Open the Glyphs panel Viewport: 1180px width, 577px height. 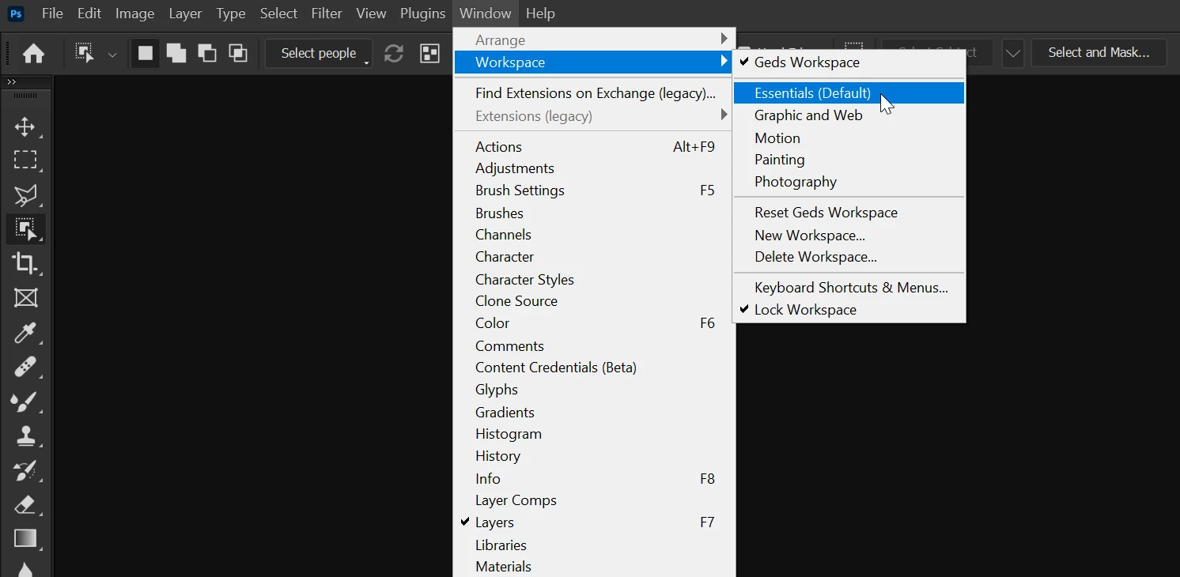(594, 390)
